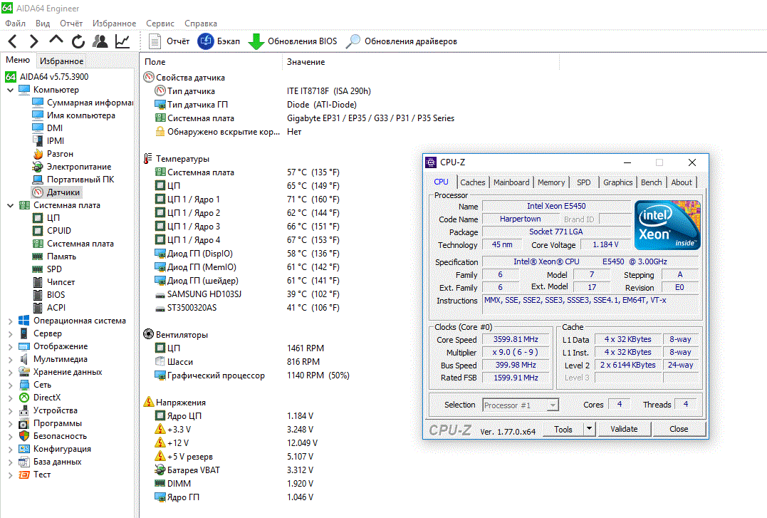Viewport: 767px width, 518px height.
Task: Click the Up level arrow icon
Action: [56, 41]
